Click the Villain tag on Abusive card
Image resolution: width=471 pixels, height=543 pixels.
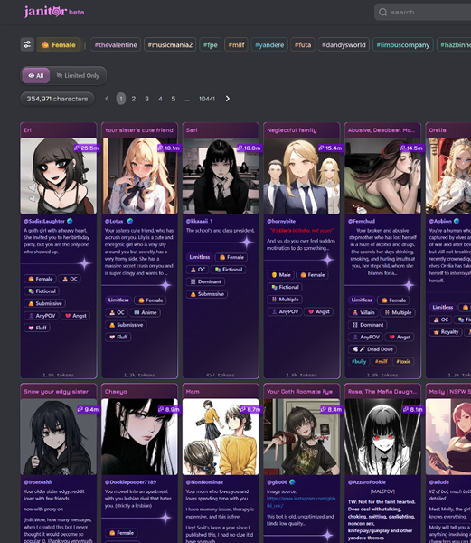pos(363,312)
